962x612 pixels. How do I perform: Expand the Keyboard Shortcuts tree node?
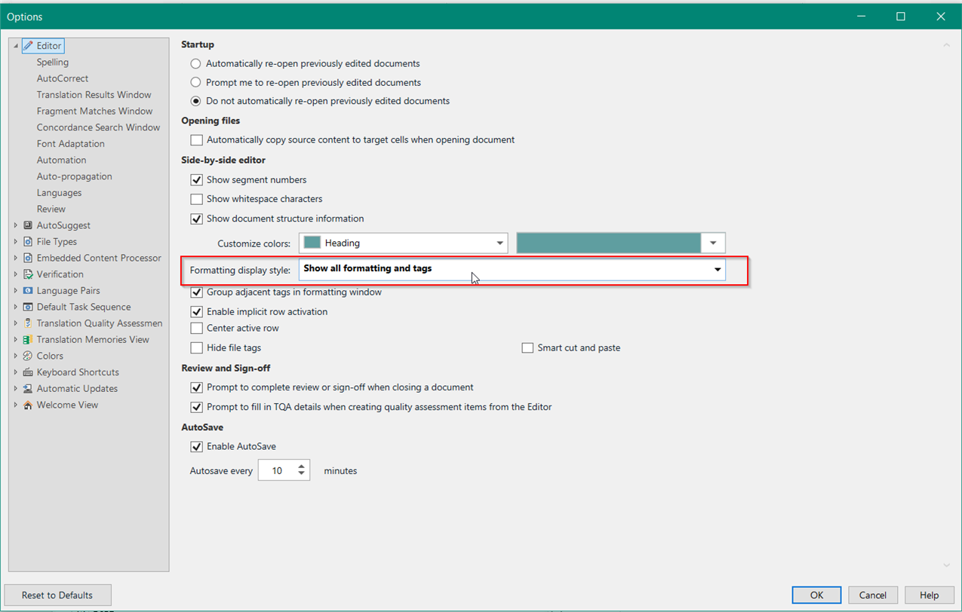coord(16,372)
